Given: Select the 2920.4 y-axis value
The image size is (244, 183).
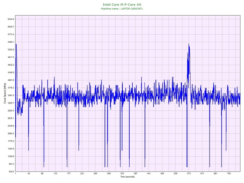Looking at the screenshot, I should (x=11, y=111).
